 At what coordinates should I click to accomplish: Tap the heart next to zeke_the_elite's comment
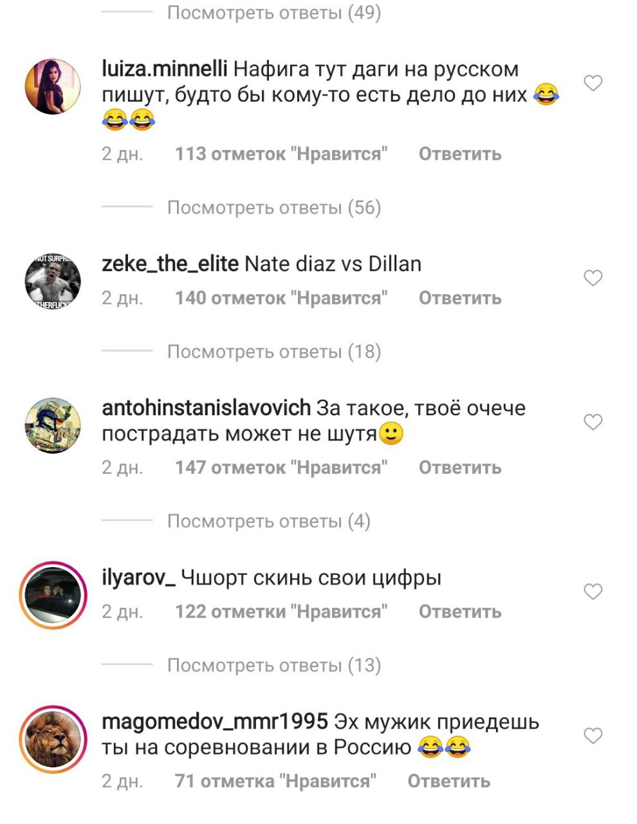593,278
